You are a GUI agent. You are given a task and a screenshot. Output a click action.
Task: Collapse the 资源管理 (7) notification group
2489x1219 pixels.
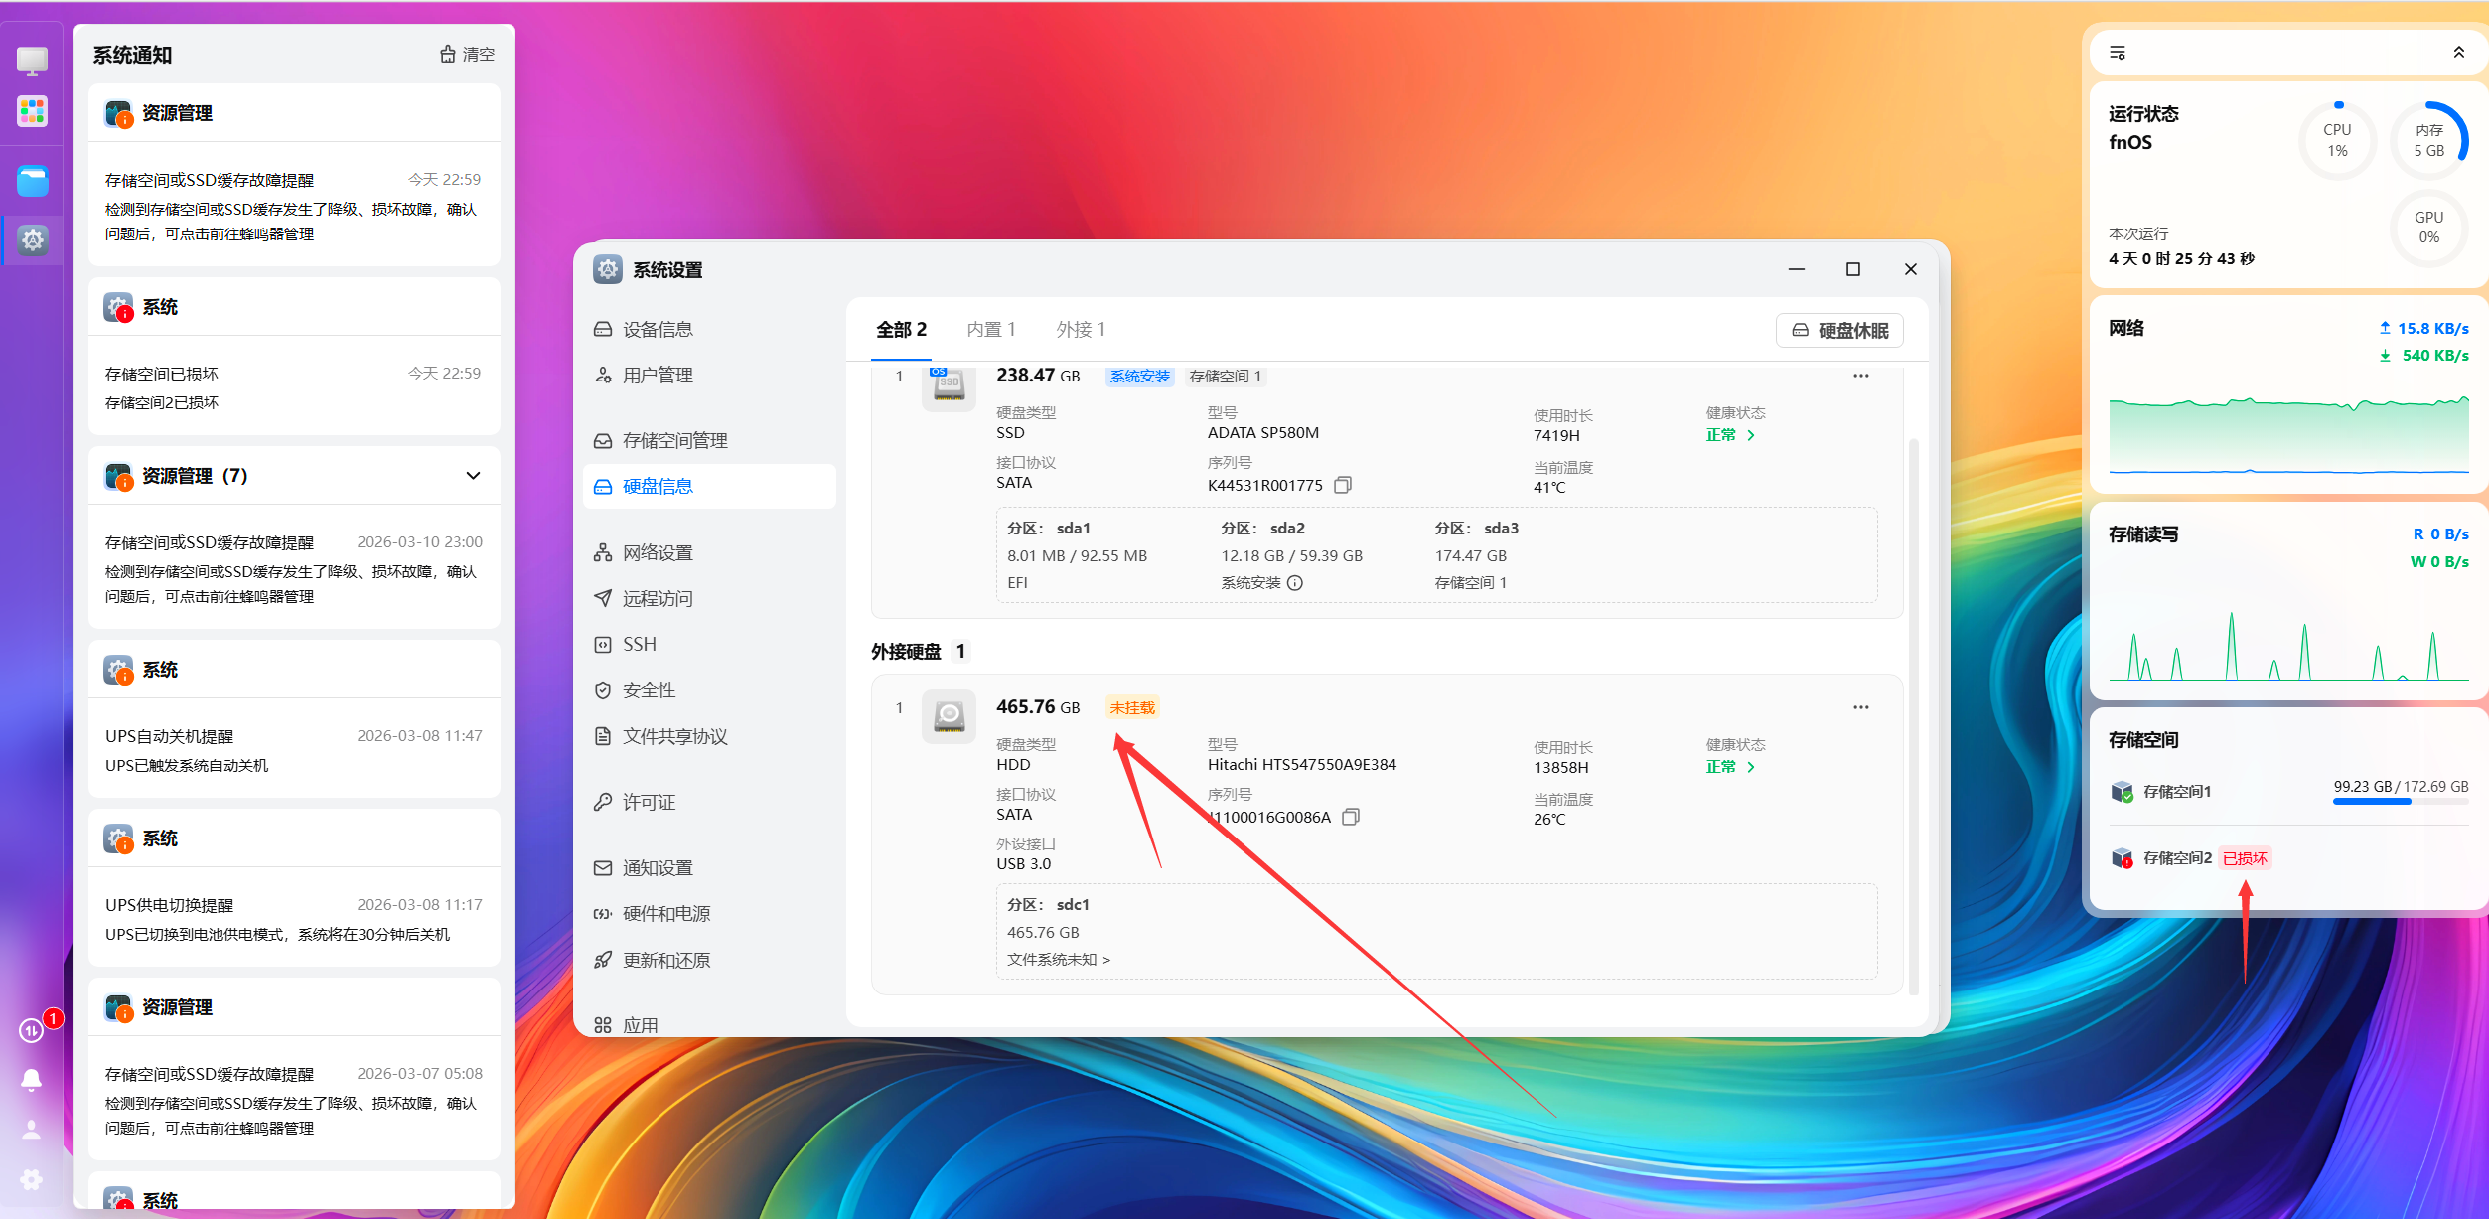pyautogui.click(x=473, y=476)
